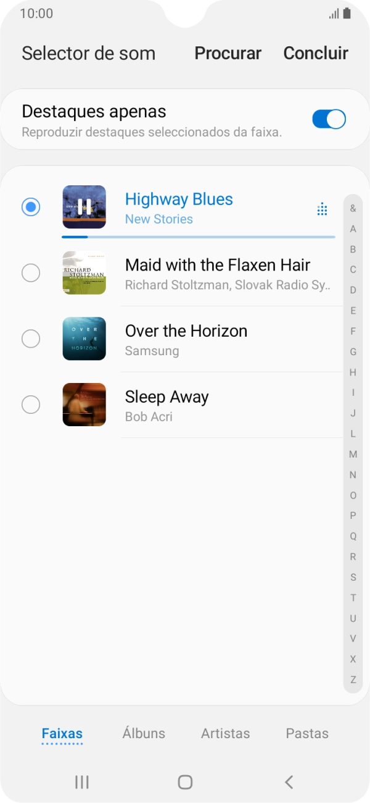Seek within the Highway Blues progress bar
The image size is (370, 803).
pyautogui.click(x=197, y=237)
